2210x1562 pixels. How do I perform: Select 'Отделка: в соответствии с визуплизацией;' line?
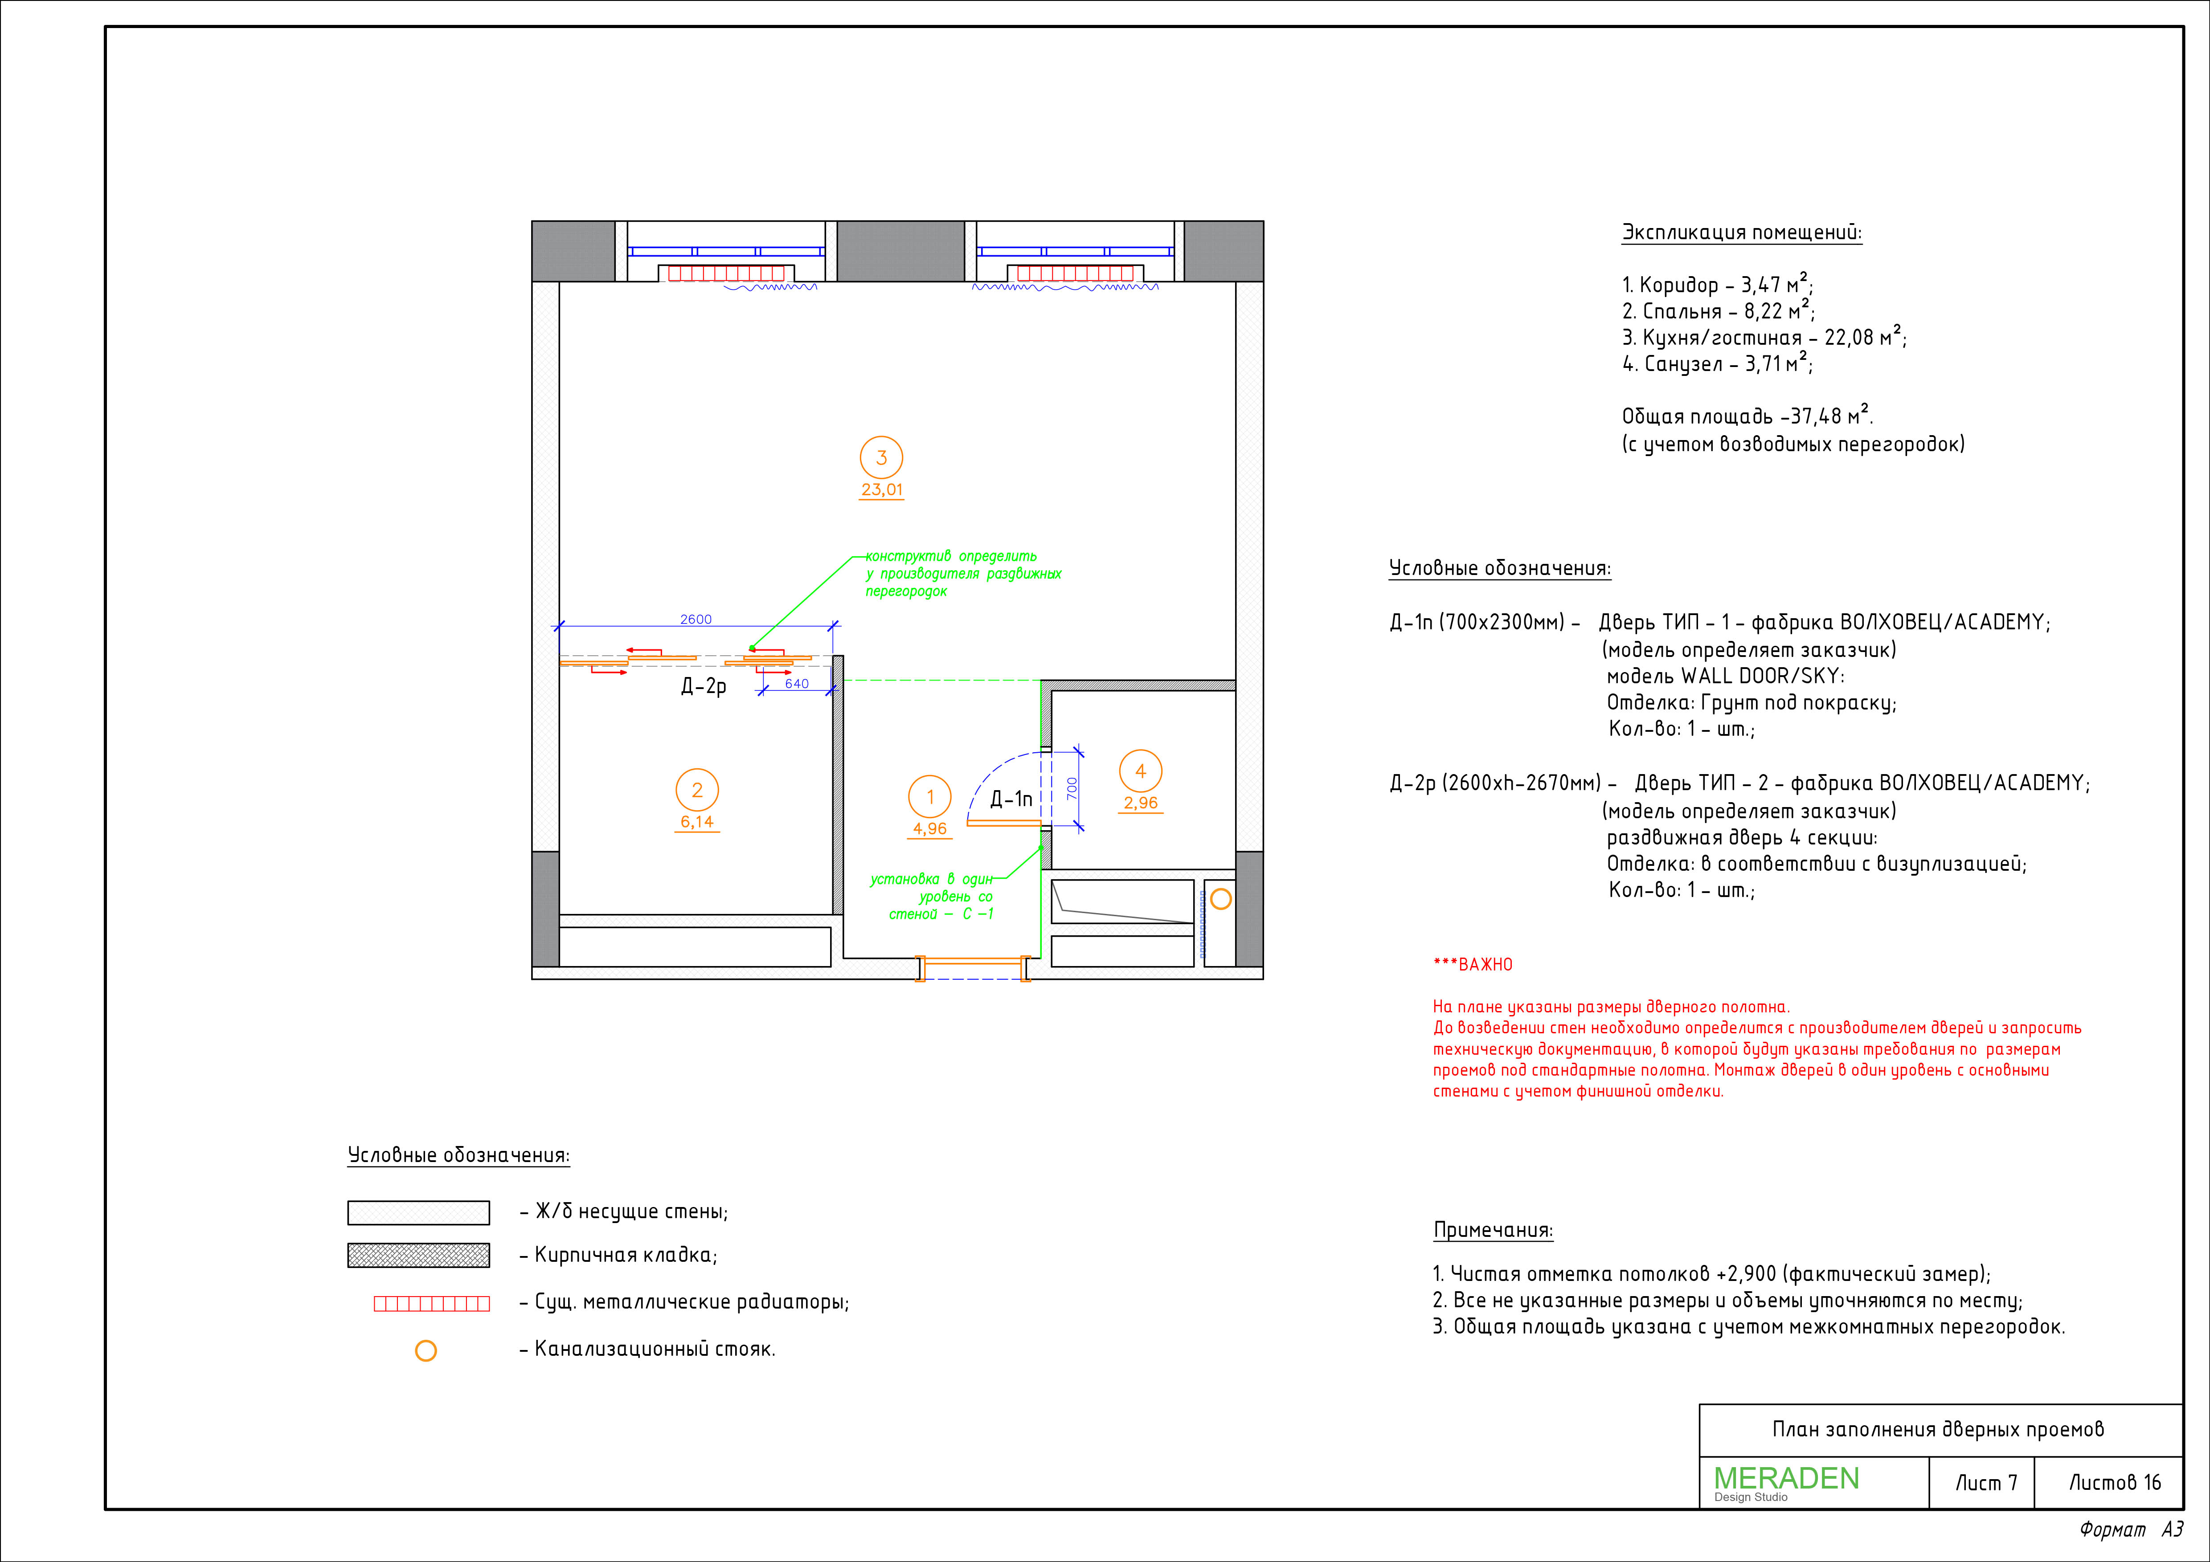click(x=1817, y=863)
